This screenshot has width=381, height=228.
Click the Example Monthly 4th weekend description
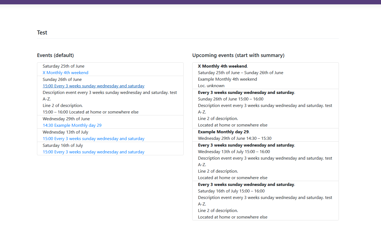click(227, 79)
